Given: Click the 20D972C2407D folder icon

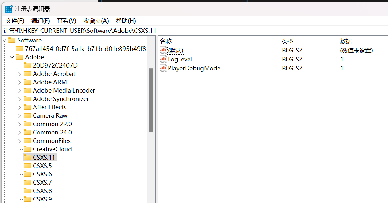Looking at the screenshot, I should [x=27, y=65].
